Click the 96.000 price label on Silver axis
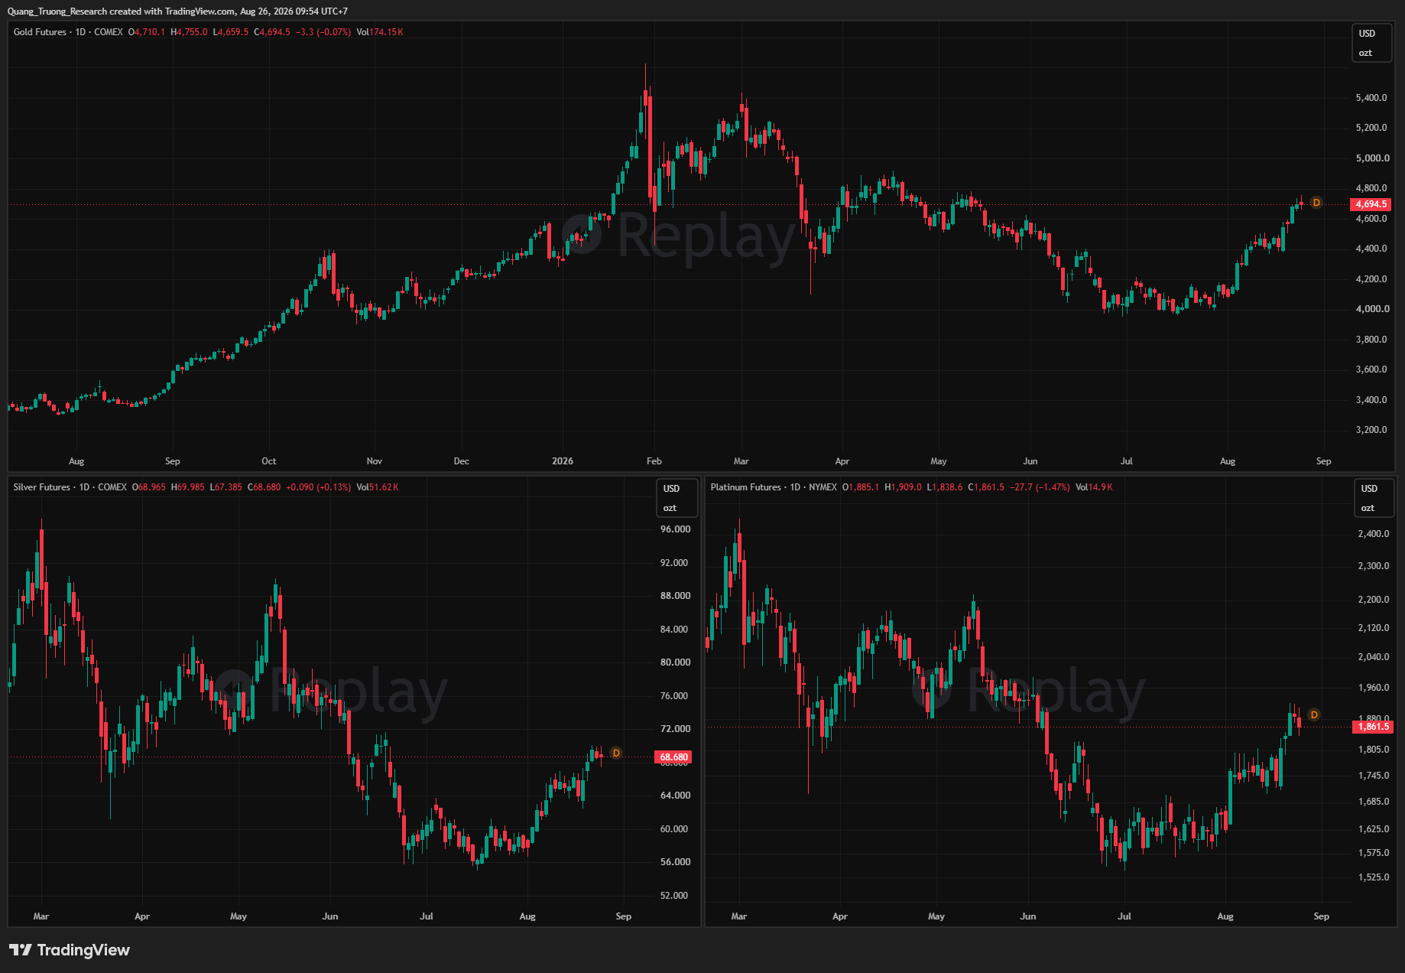The width and height of the screenshot is (1405, 973). coord(675,529)
